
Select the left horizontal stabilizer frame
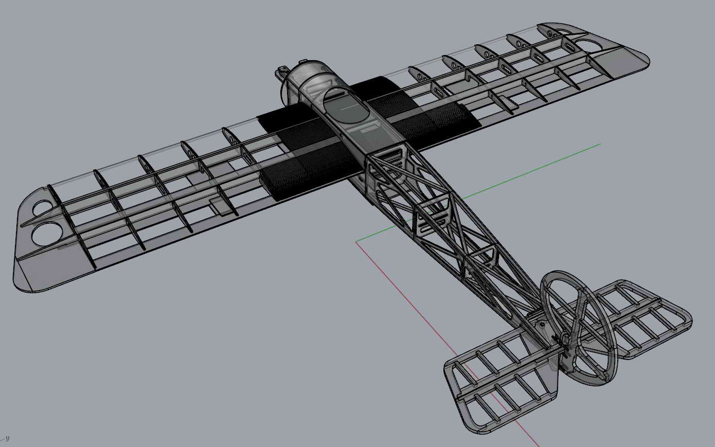click(x=494, y=381)
